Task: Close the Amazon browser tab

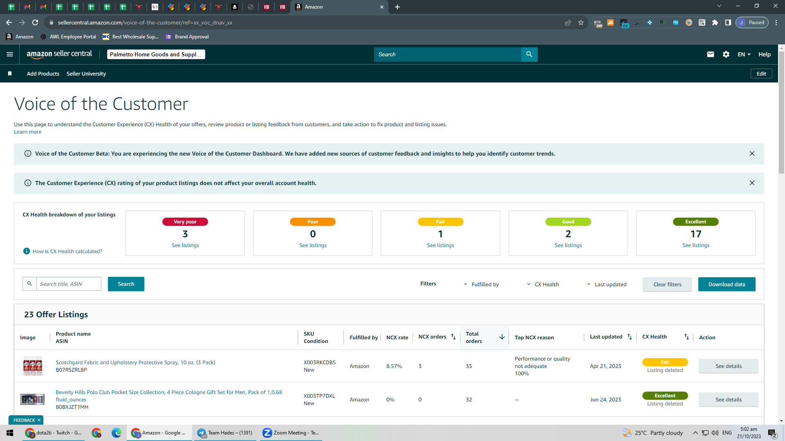Action: click(382, 7)
